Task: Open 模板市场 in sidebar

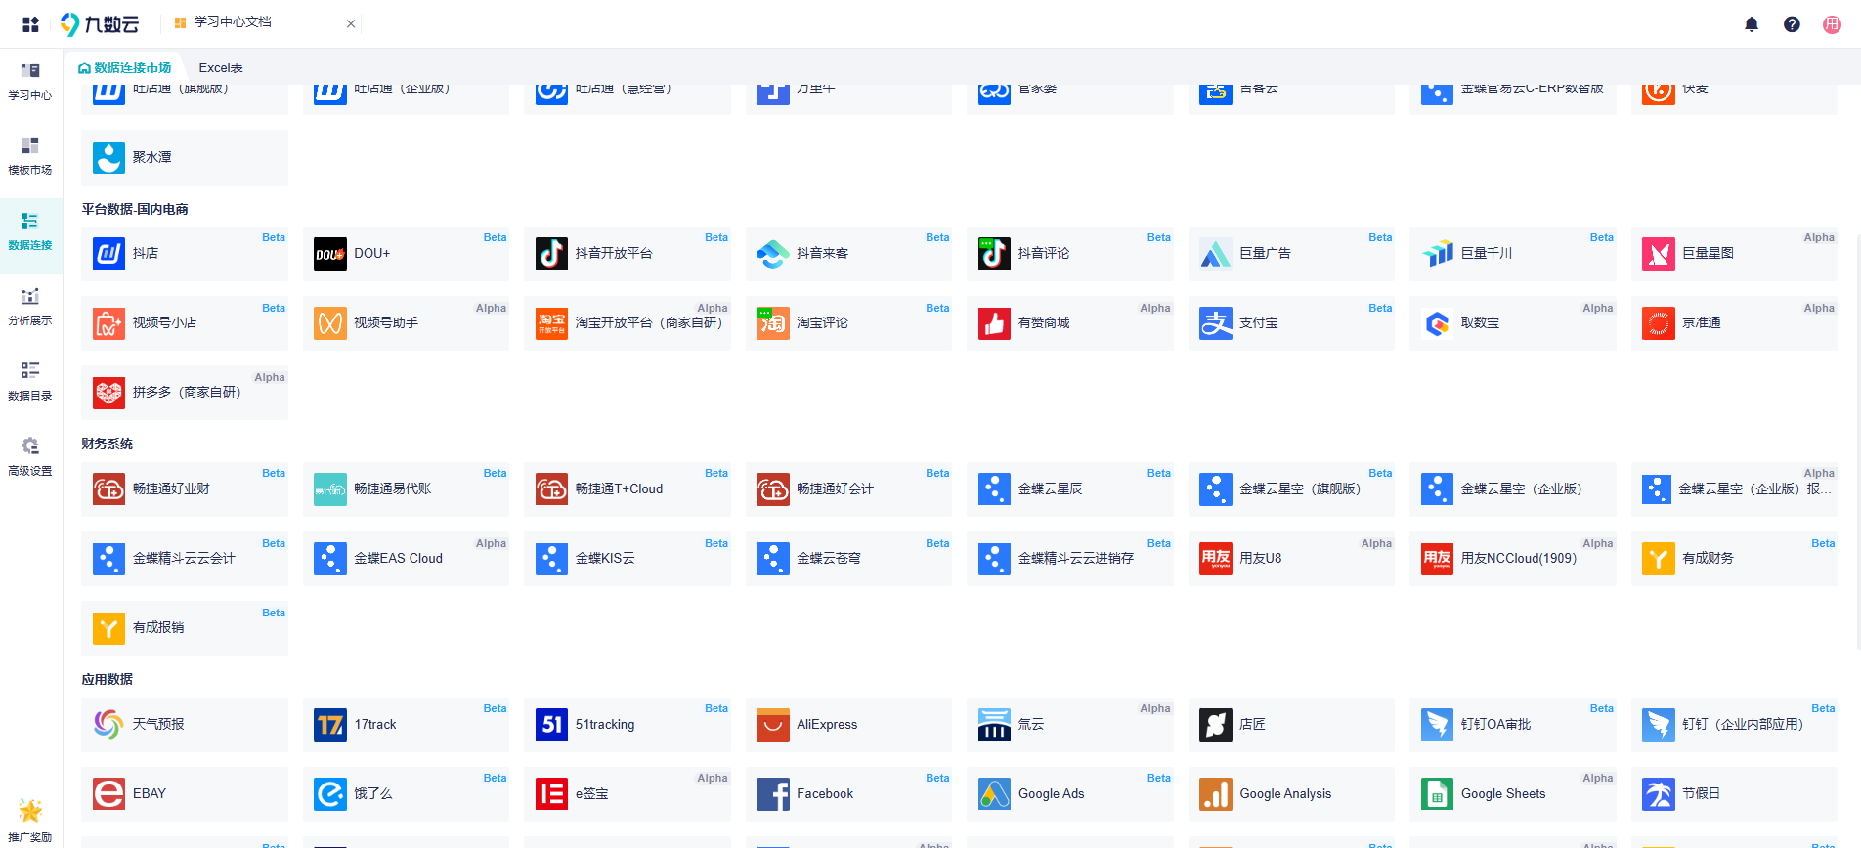Action: 30,156
